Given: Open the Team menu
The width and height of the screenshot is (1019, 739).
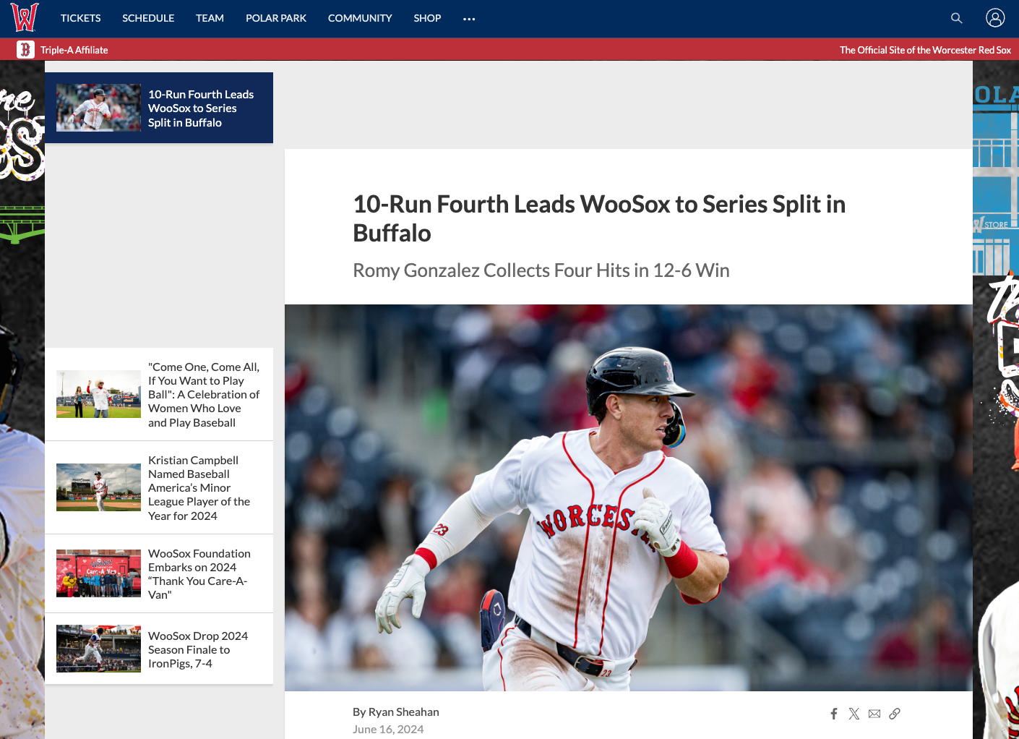Looking at the screenshot, I should 210,18.
